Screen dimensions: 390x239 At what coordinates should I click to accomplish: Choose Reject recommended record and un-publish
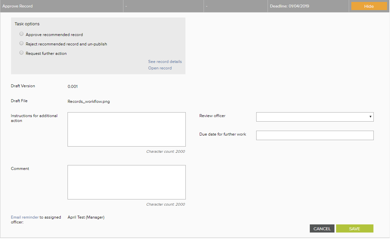click(x=21, y=43)
